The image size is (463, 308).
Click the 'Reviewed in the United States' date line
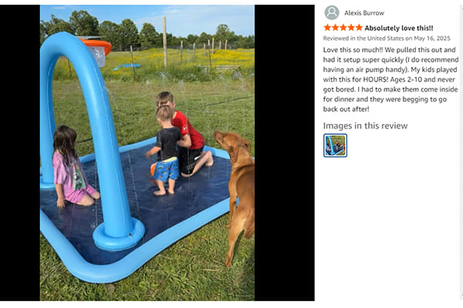coord(387,38)
